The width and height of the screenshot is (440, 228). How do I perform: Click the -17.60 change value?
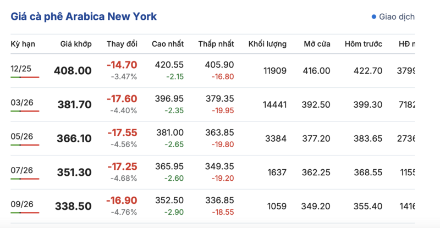[122, 99]
